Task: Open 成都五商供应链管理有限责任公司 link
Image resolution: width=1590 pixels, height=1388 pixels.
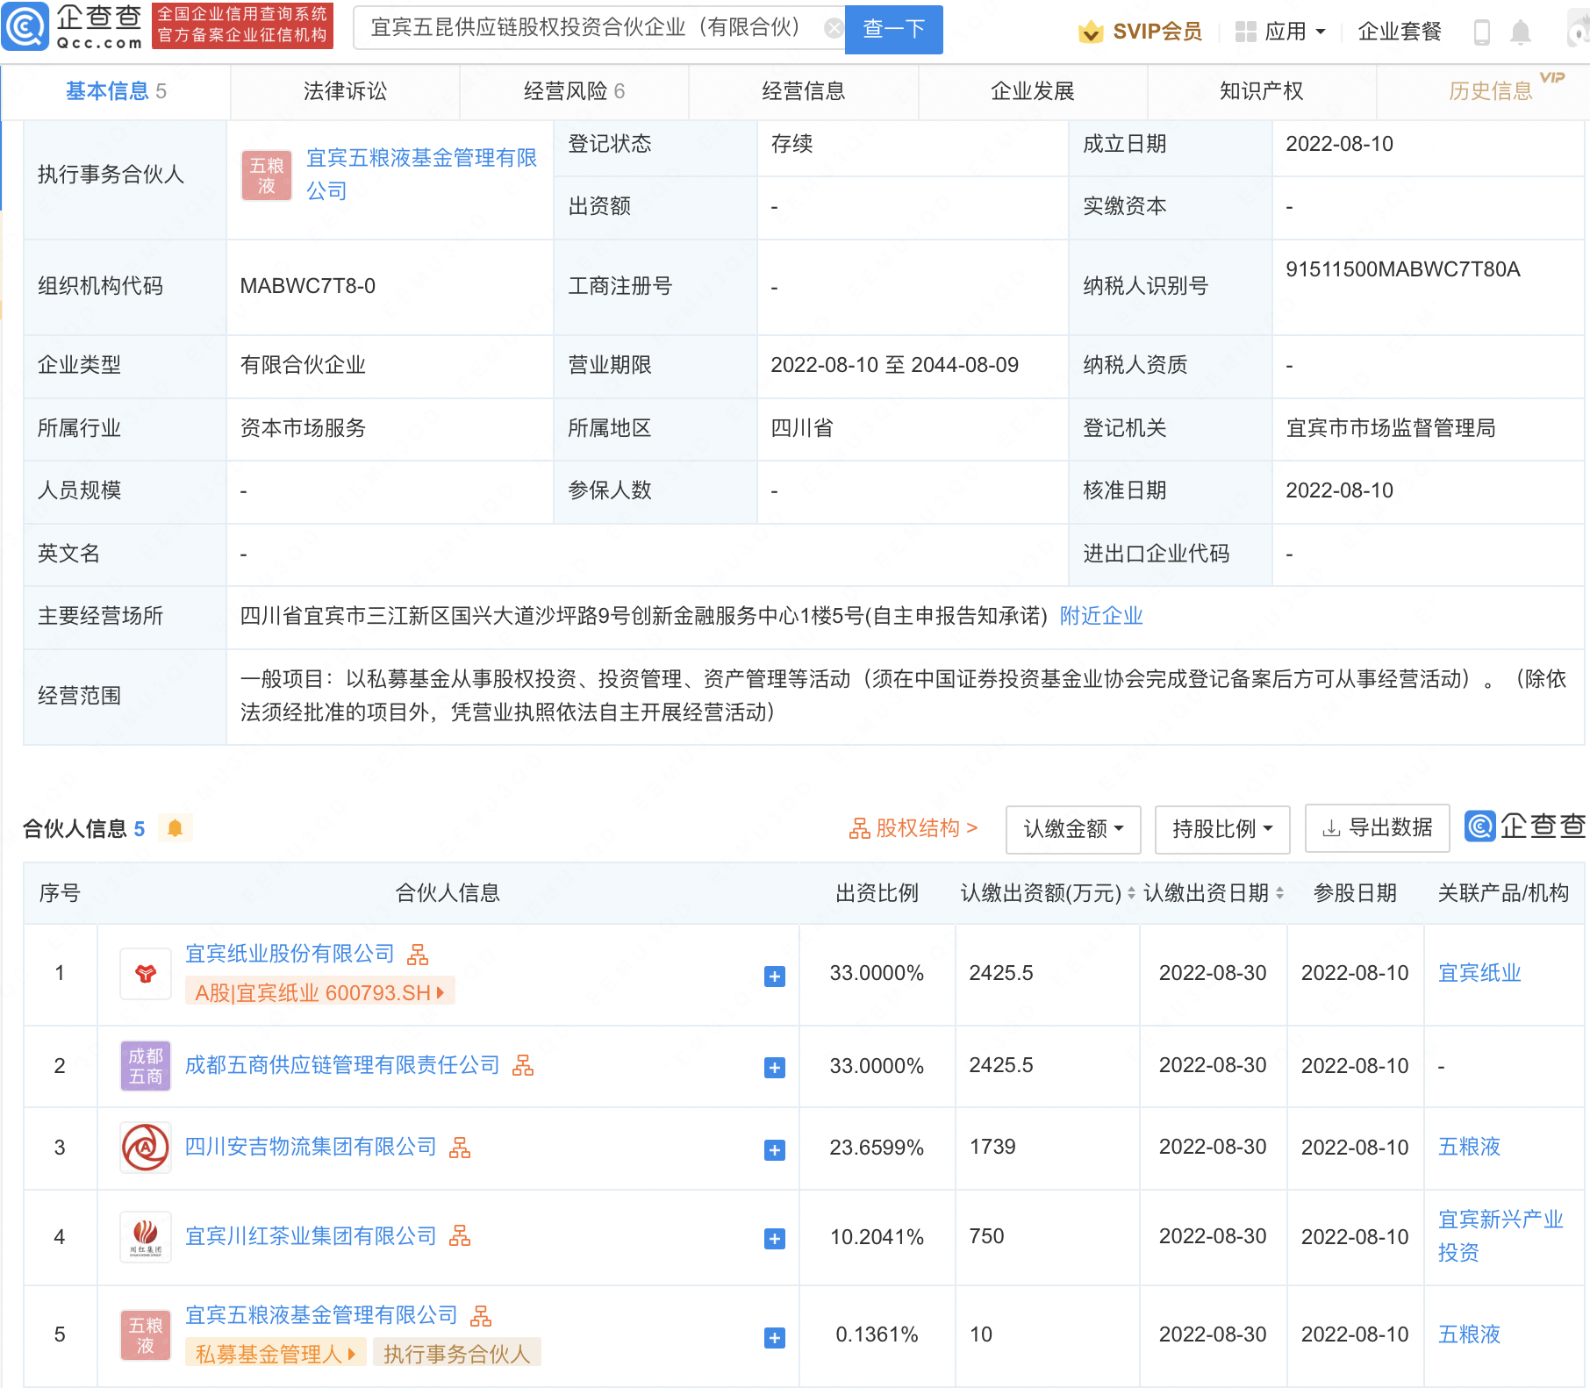Action: pyautogui.click(x=342, y=1065)
